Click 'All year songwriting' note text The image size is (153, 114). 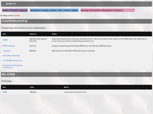(x=82, y=46)
